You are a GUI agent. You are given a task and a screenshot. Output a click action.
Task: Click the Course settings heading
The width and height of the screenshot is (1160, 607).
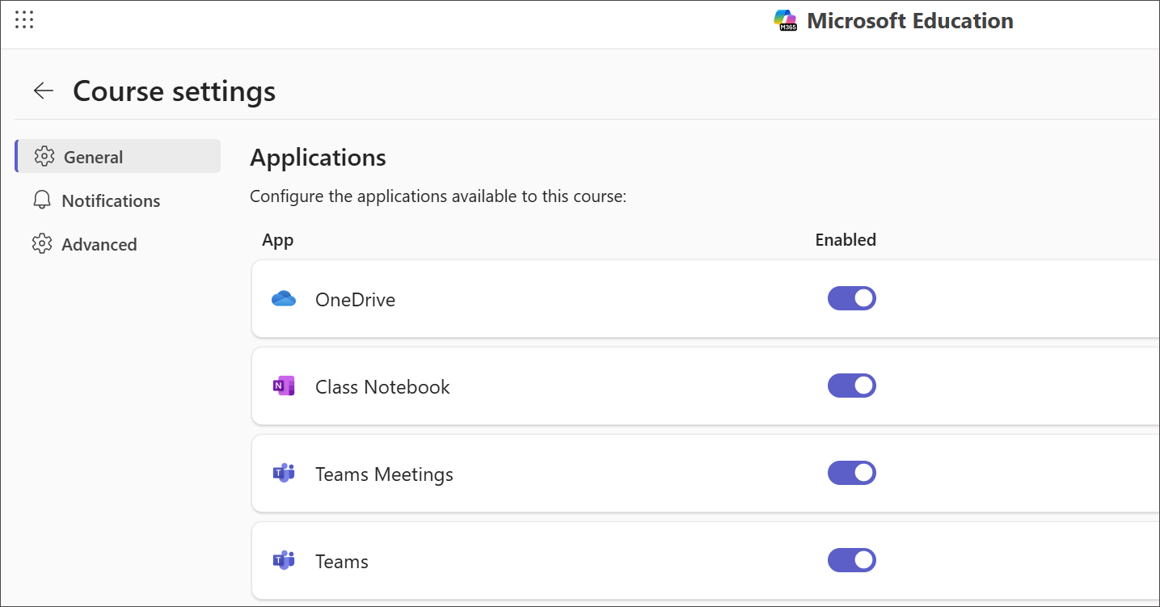click(174, 91)
